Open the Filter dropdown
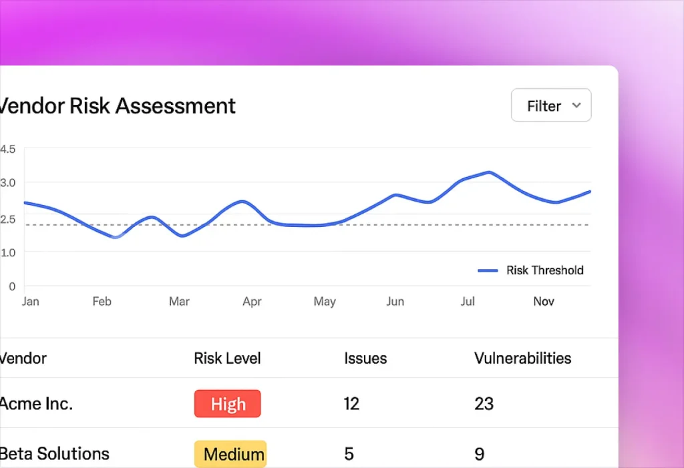Image resolution: width=684 pixels, height=468 pixels. (x=550, y=105)
